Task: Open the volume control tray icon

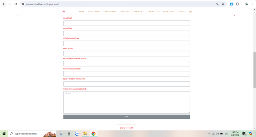Action: (x=217, y=134)
